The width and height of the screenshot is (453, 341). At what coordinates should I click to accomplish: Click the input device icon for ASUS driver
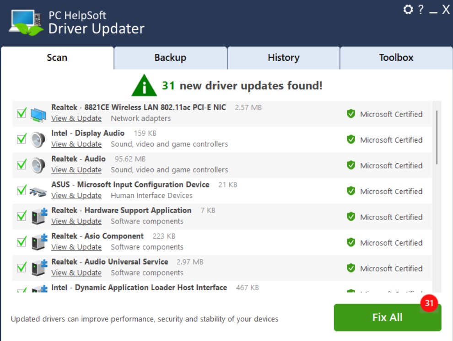coord(38,191)
